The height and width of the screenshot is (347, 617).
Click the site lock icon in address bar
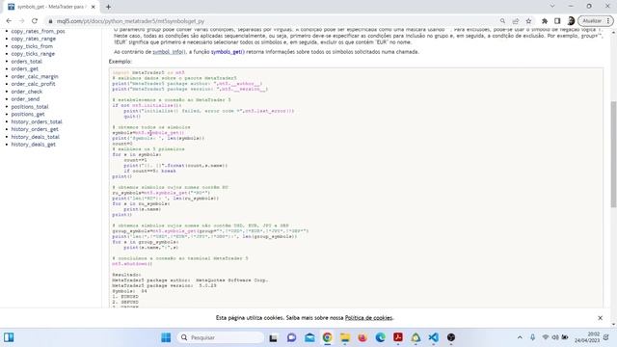[50, 21]
